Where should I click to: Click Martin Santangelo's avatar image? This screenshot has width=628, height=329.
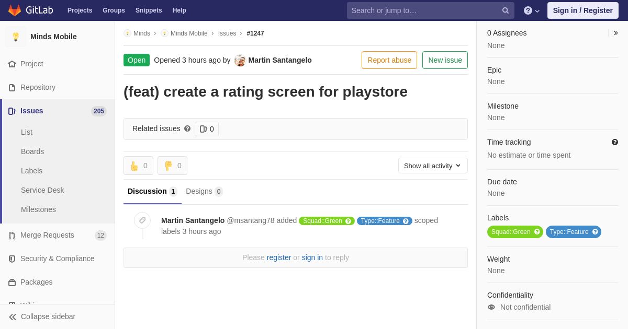coord(240,60)
